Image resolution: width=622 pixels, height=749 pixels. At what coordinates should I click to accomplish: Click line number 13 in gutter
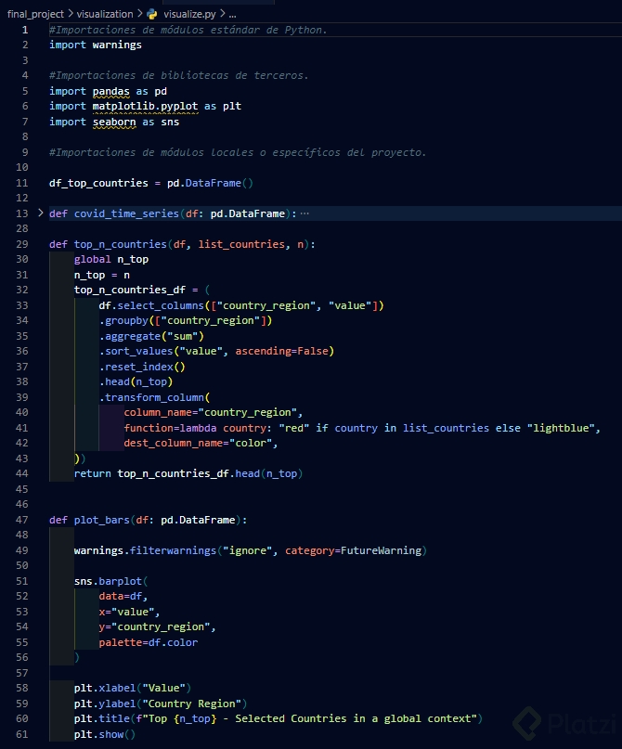(x=22, y=213)
